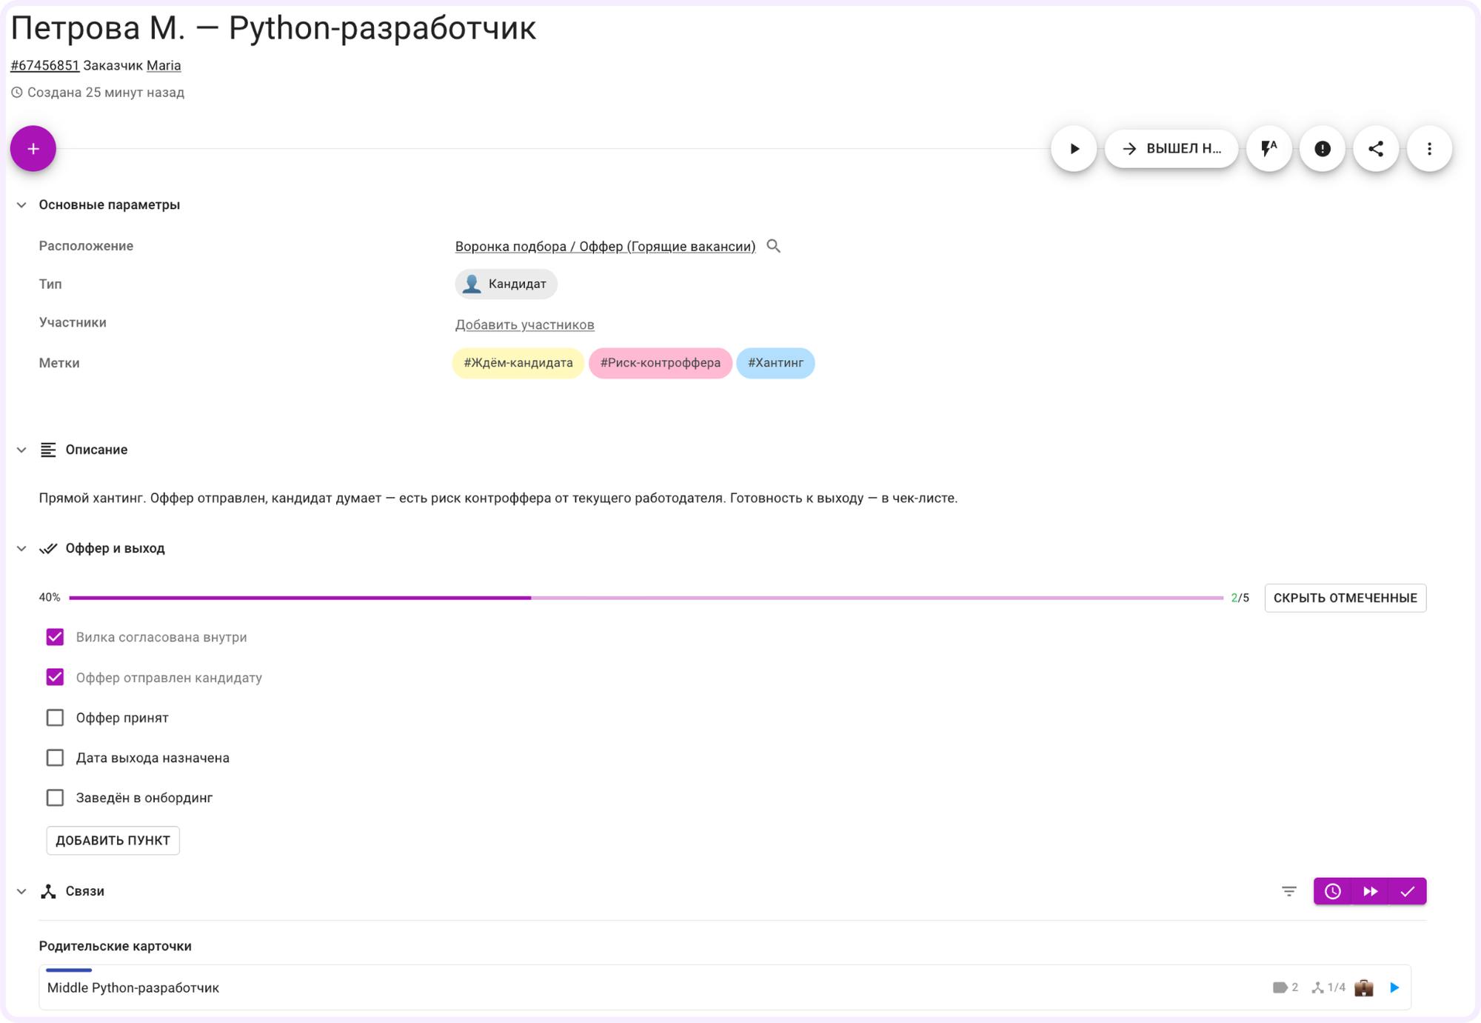This screenshot has width=1481, height=1023.
Task: Click the 'Вышел н...' move button
Action: click(x=1171, y=149)
